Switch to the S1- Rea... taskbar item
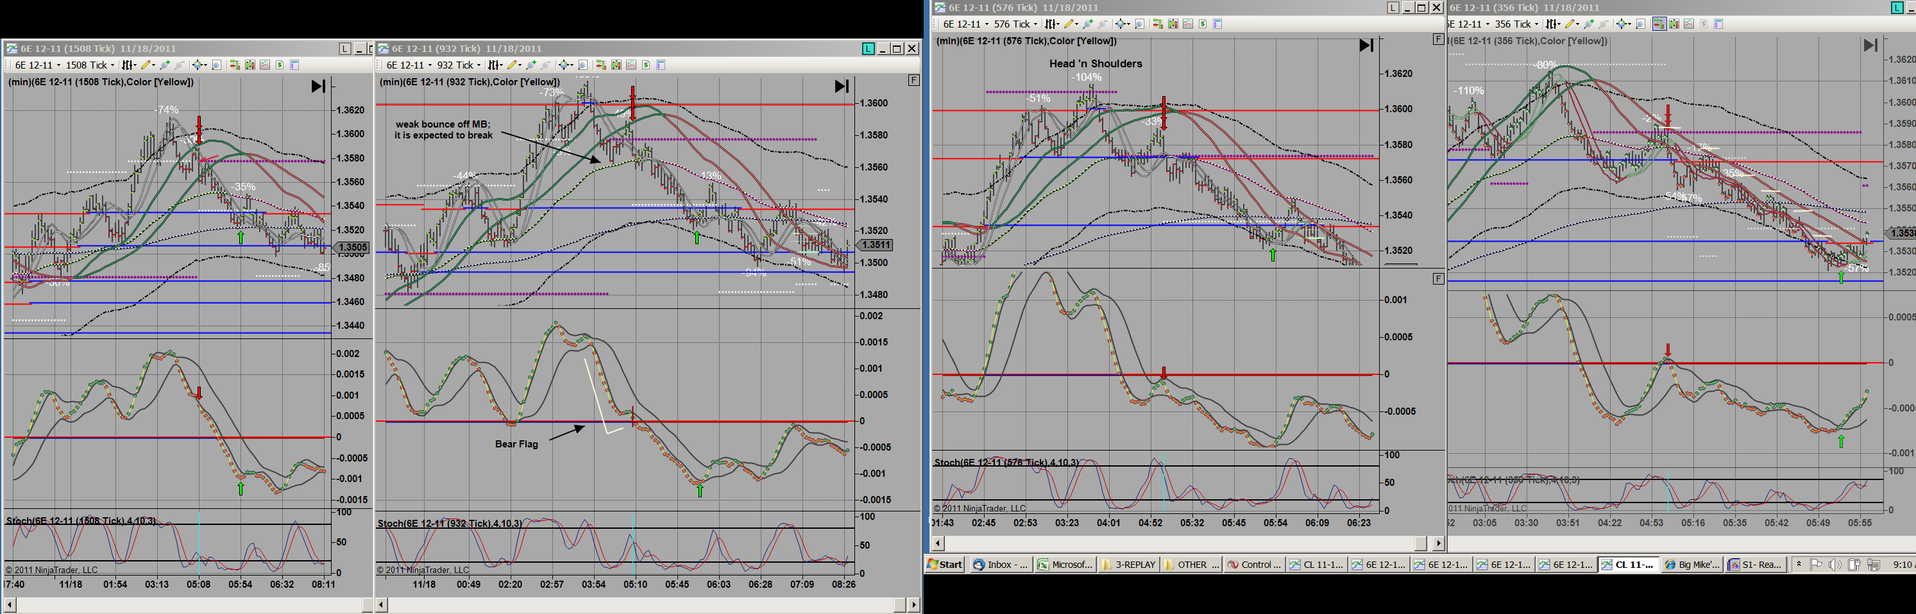1916x614 pixels. coord(1756,564)
